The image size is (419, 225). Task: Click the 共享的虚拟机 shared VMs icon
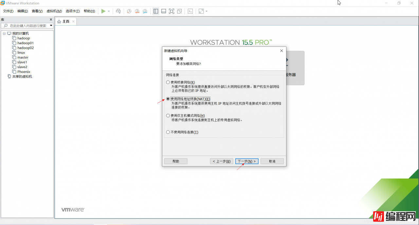click(x=9, y=77)
